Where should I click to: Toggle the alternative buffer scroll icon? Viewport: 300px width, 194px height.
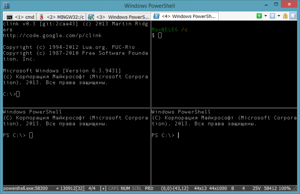pos(293,16)
